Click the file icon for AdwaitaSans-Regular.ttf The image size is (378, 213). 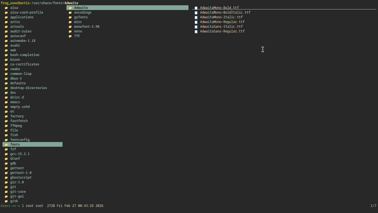click(196, 31)
